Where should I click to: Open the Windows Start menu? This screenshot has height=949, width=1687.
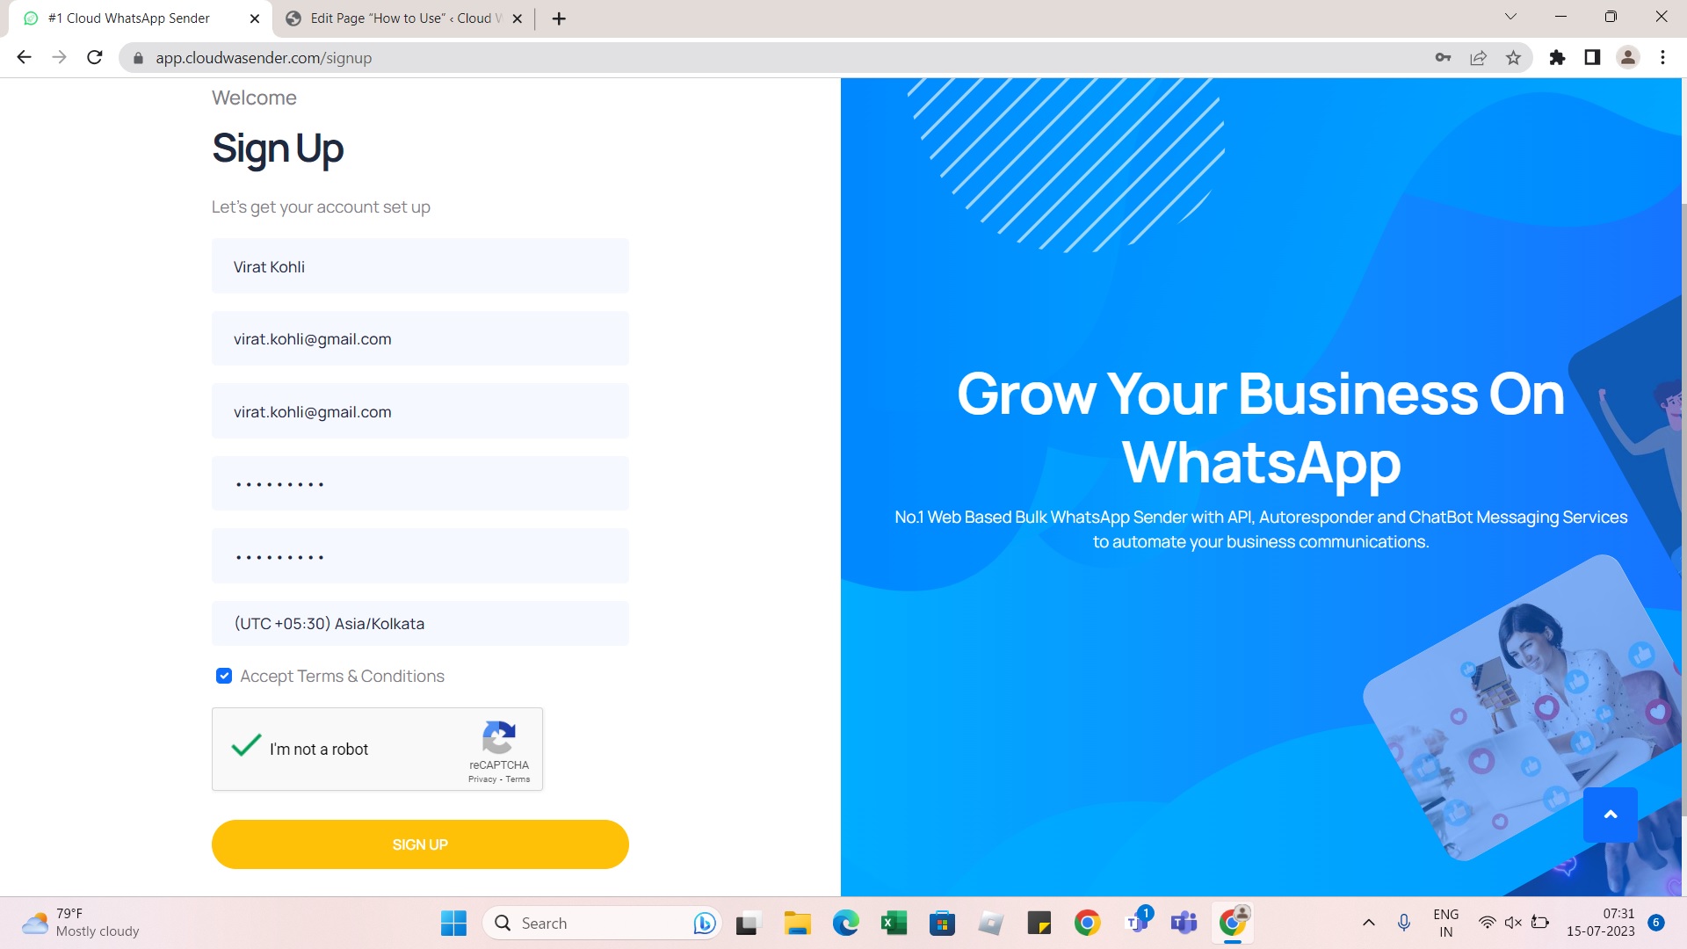point(453,923)
